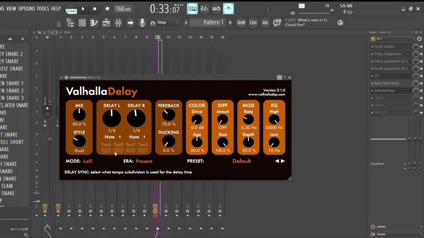Click the record button

[107, 9]
